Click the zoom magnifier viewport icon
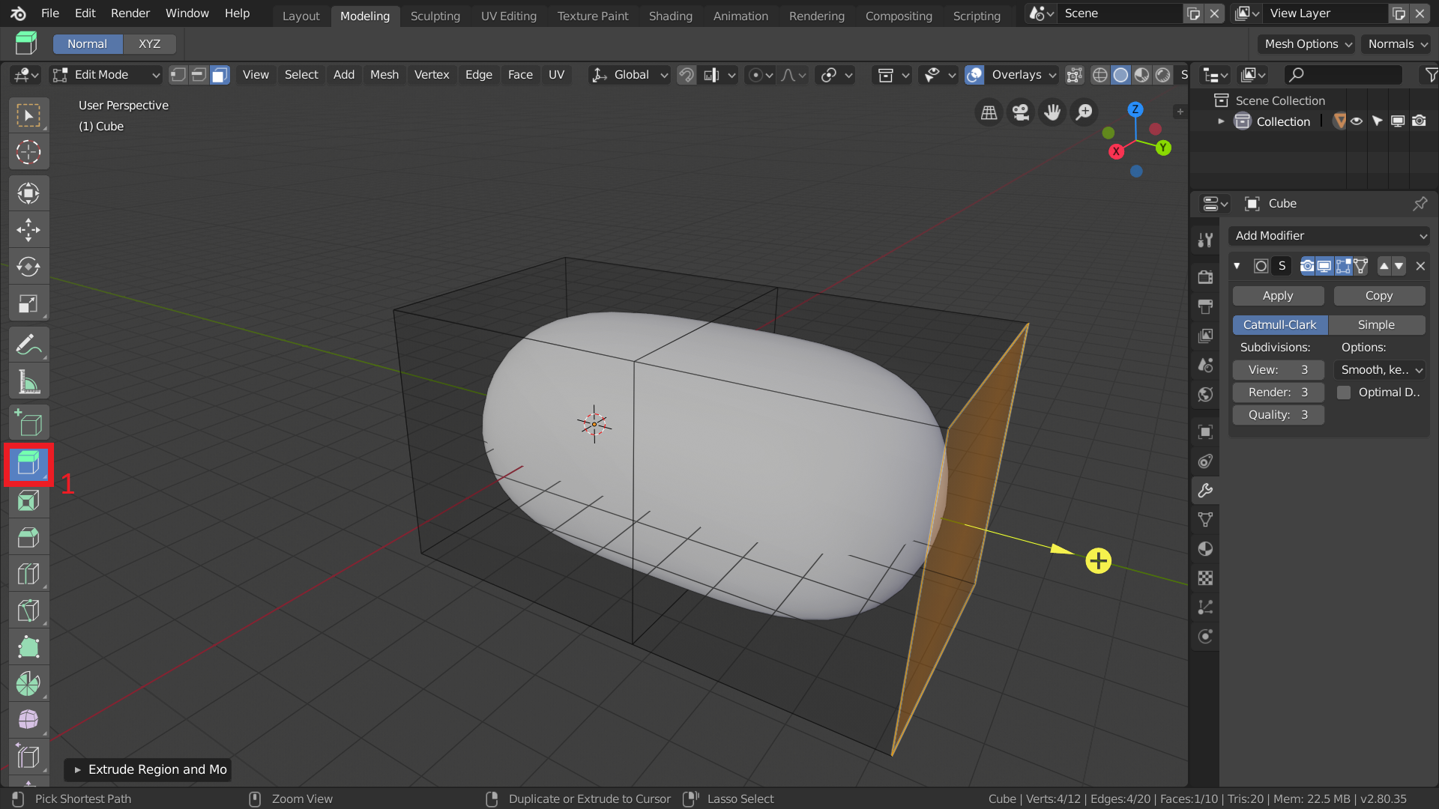 (1084, 113)
